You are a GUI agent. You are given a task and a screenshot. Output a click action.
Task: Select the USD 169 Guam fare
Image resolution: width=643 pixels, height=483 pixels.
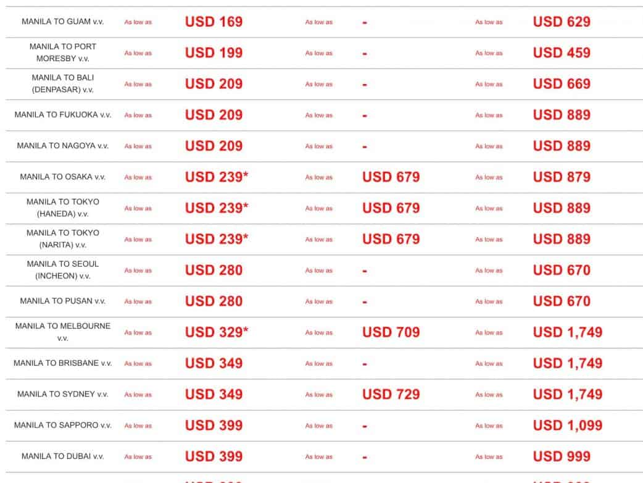(x=214, y=22)
